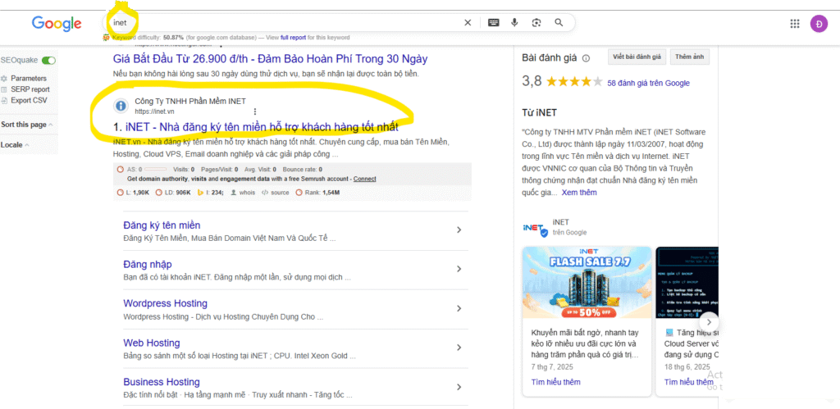Open the Web Hosting sitelink
This screenshot has height=409, width=840.
coord(152,343)
